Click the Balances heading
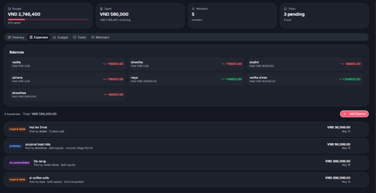Screen dimensions: 376x193 (17, 52)
